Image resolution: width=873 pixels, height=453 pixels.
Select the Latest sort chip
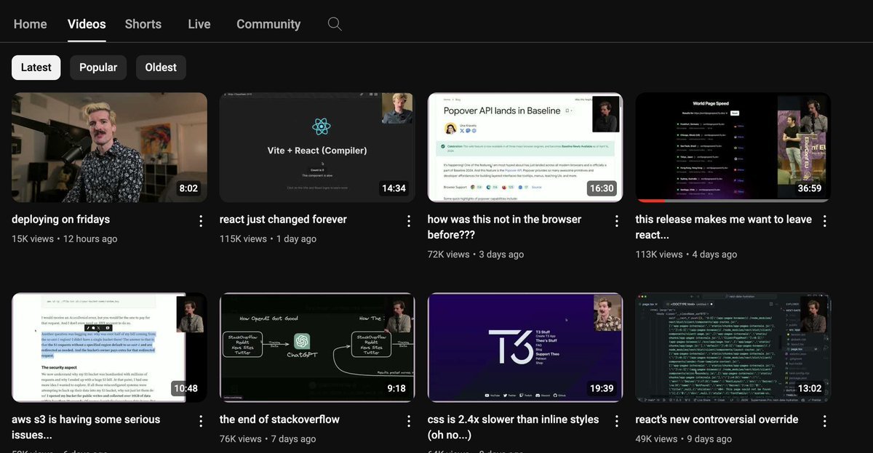[x=36, y=68]
